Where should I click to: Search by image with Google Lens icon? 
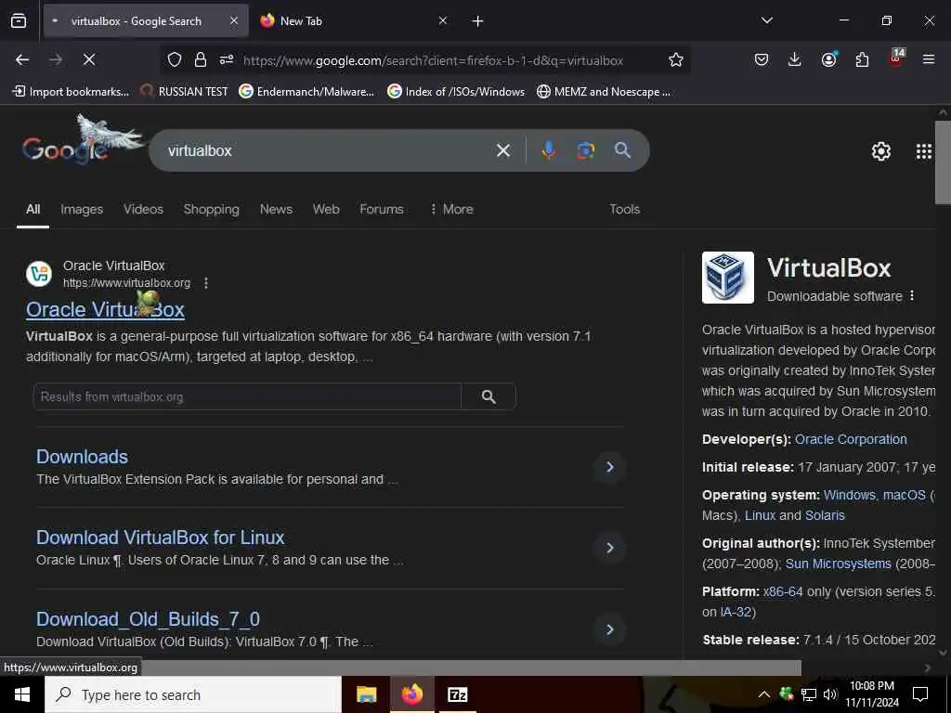pos(585,150)
